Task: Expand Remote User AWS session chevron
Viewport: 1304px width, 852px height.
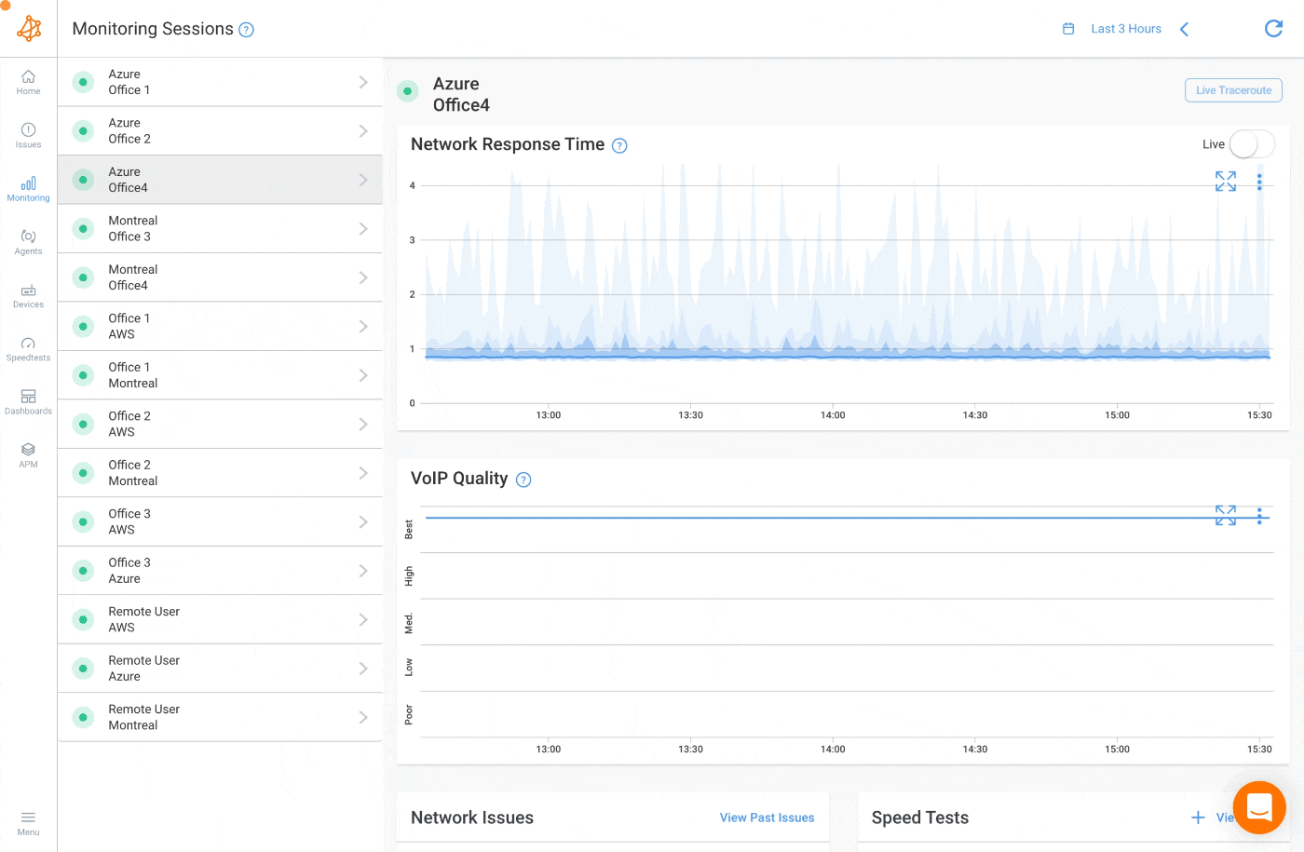Action: pyautogui.click(x=363, y=619)
